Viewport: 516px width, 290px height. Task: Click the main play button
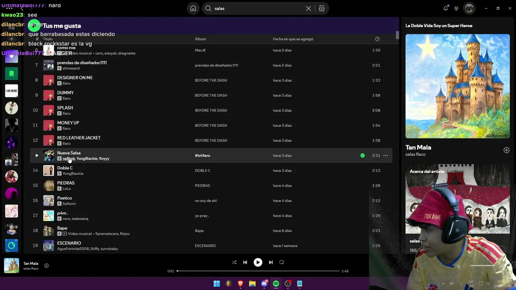point(258,262)
